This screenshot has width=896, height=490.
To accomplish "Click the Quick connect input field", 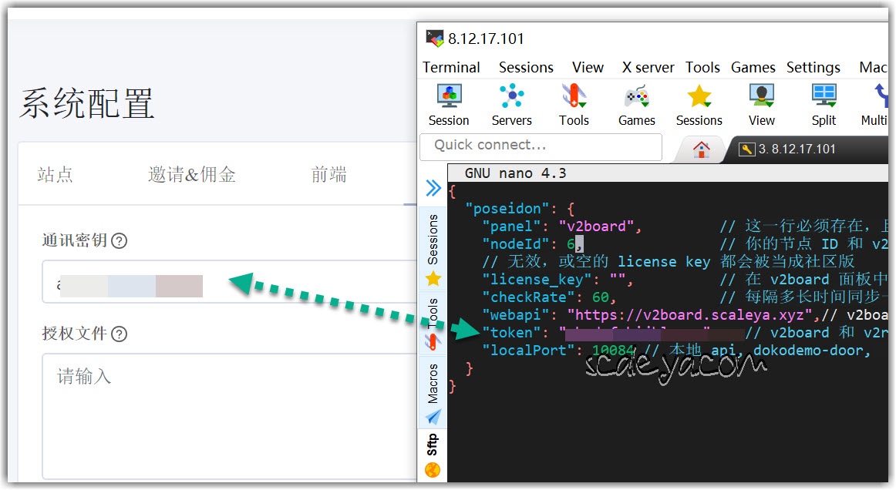I will (540, 146).
